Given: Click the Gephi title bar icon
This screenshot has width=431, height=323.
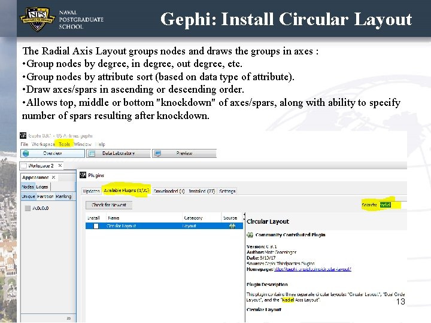Looking at the screenshot, I should coord(23,135).
